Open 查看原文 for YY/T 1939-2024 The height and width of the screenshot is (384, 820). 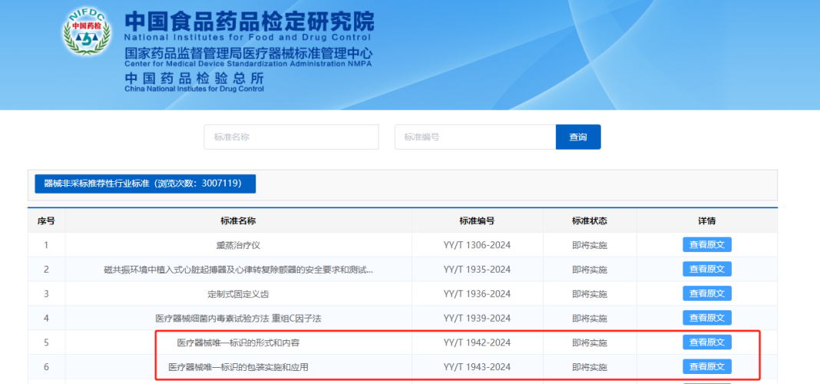coord(706,318)
